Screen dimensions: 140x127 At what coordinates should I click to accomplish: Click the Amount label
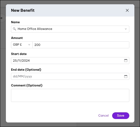pos(17,38)
